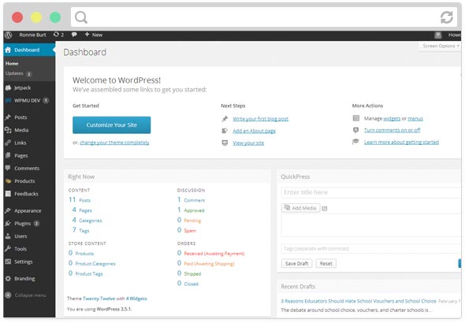Click the form icon next to Add Media
465x323 pixels.
(325, 208)
